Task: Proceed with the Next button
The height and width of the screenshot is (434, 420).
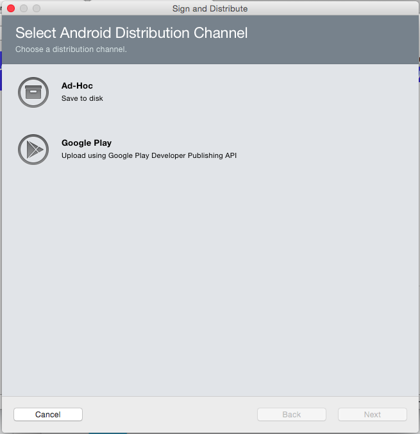Action: 373,414
